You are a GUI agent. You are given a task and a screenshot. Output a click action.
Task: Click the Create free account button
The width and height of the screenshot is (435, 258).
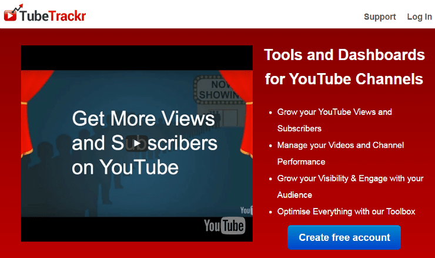pyautogui.click(x=344, y=237)
